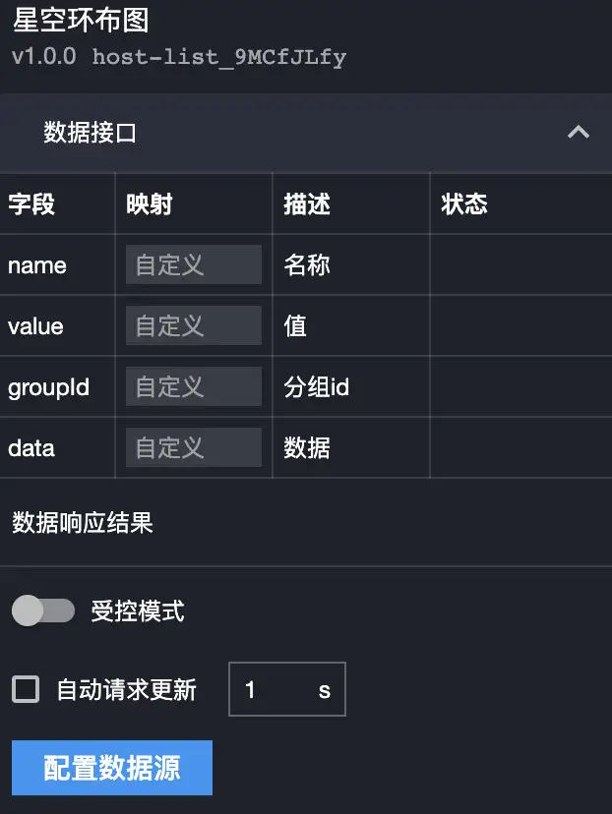The height and width of the screenshot is (814, 612).
Task: Focus the data field mapping input
Action: 193,448
